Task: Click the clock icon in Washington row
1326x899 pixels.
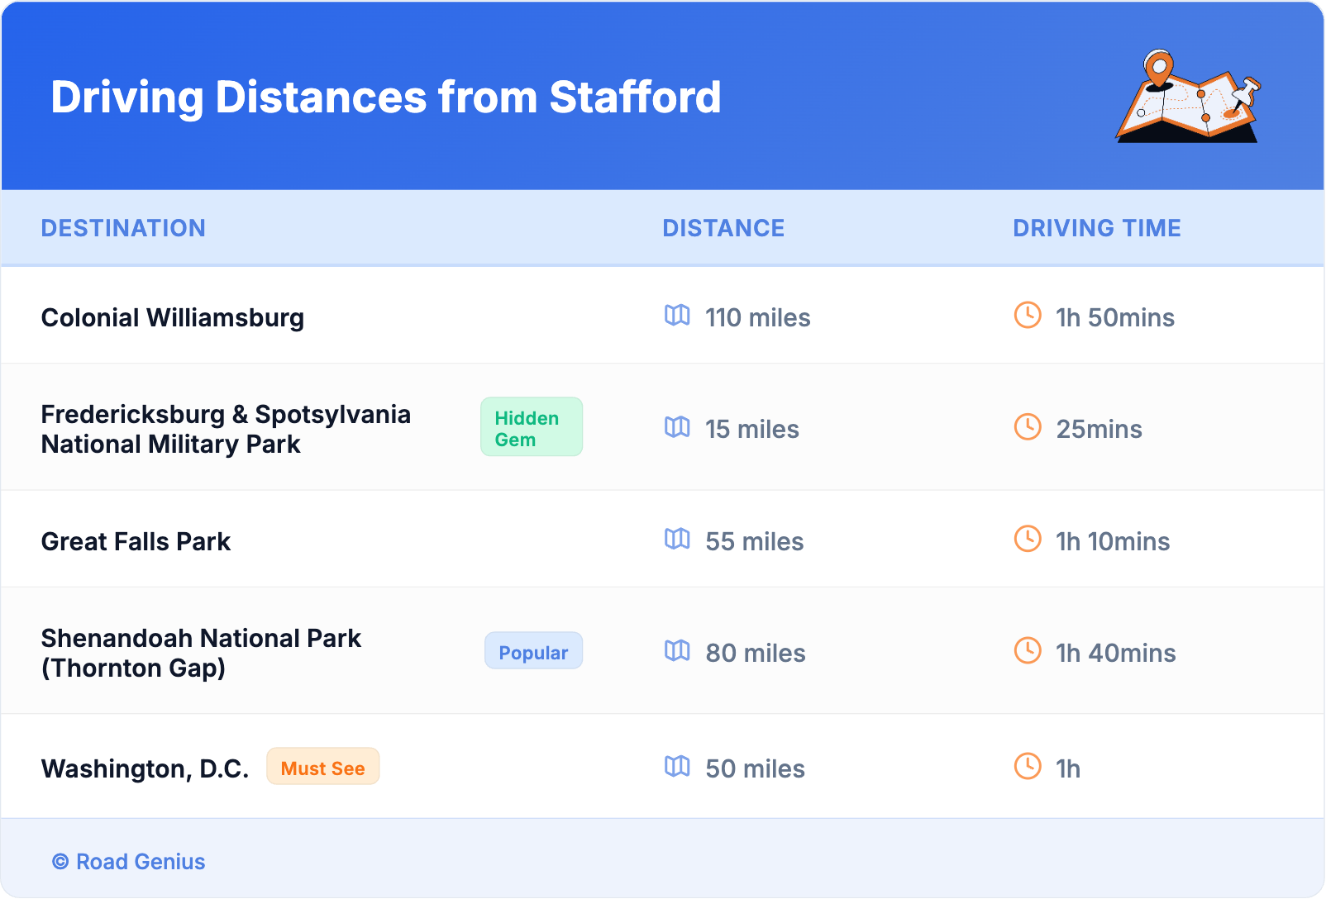Action: coord(1028,766)
